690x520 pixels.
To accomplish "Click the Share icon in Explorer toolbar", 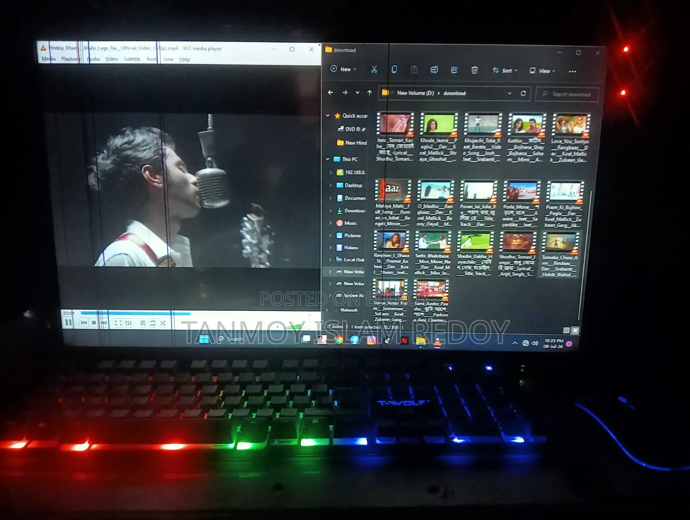I will pos(454,70).
